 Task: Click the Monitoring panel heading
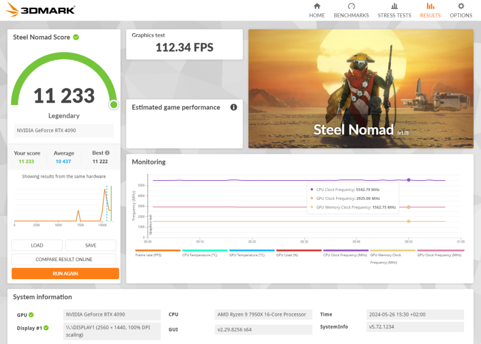[x=149, y=162]
